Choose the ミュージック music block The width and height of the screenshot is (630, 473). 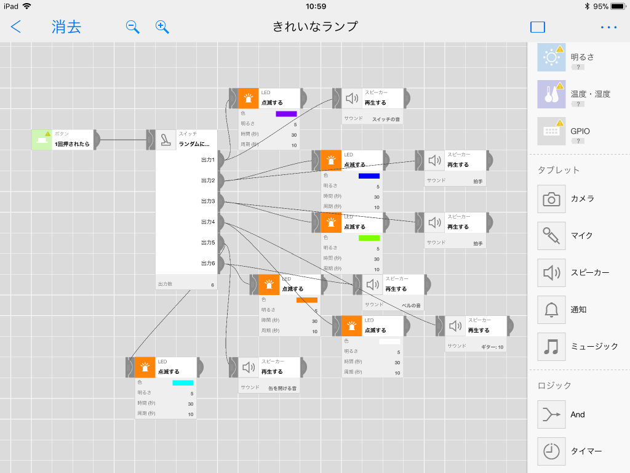[x=551, y=346]
